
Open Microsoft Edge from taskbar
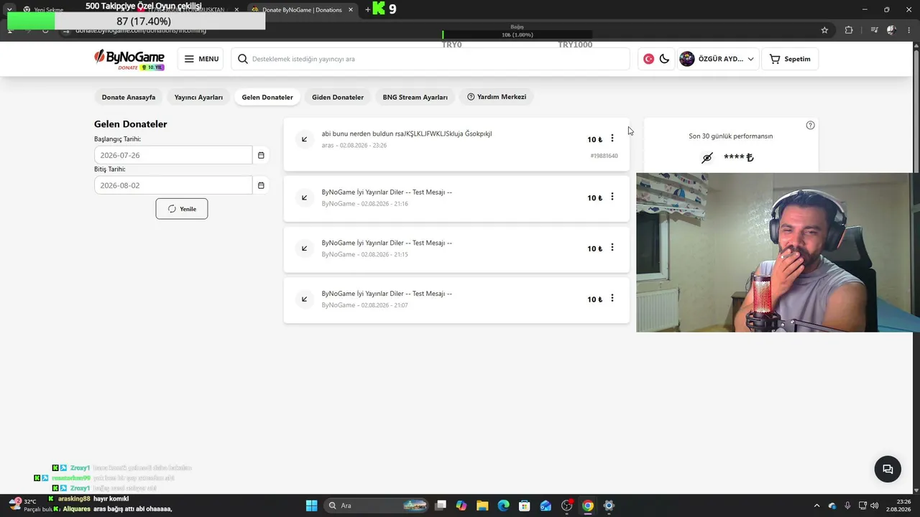tap(504, 506)
